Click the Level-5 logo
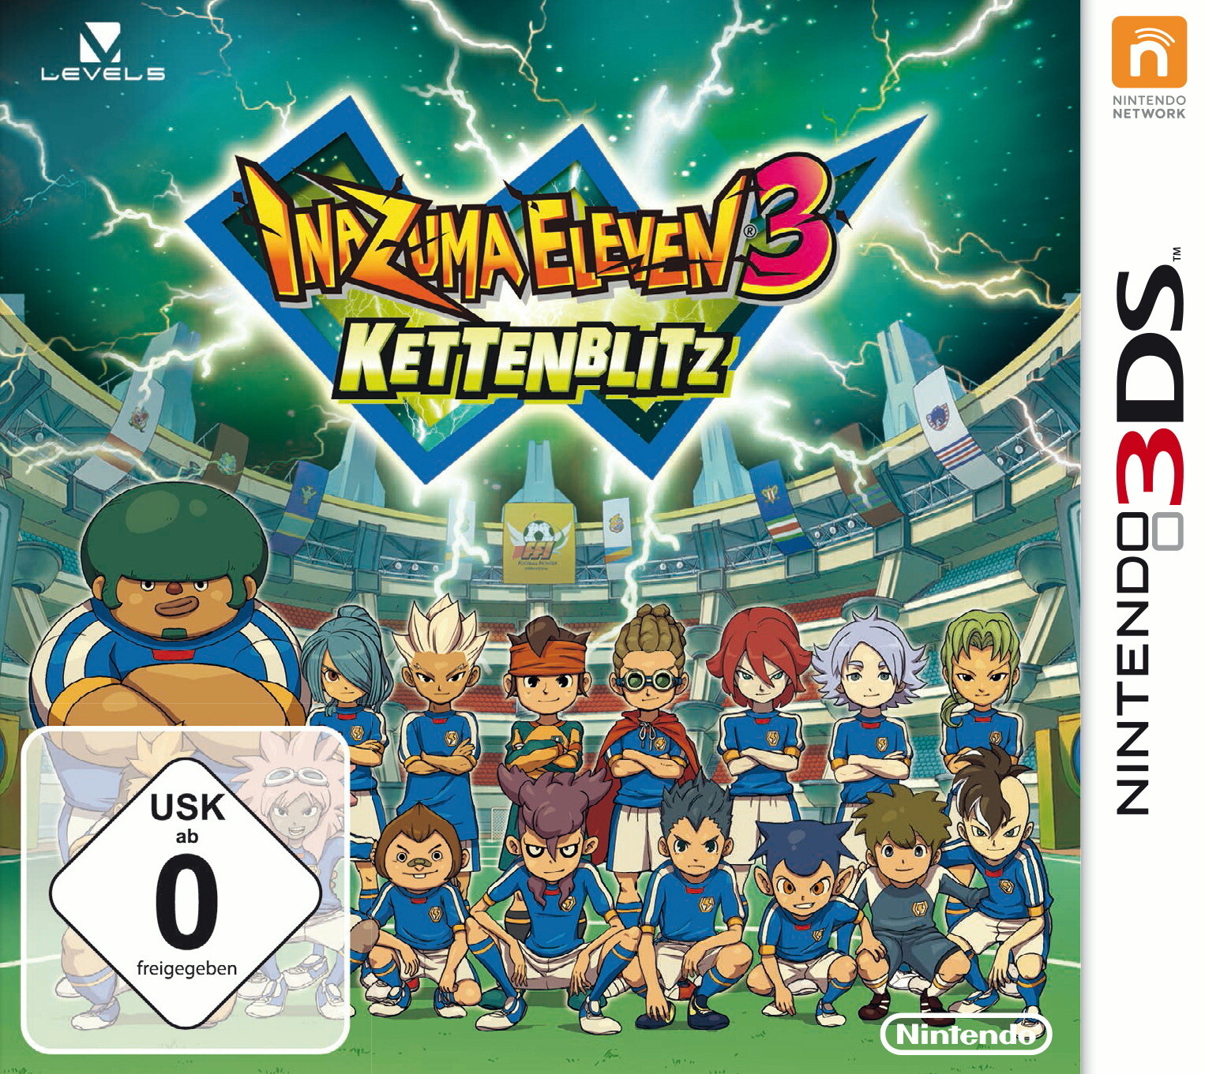The height and width of the screenshot is (1074, 1205). point(103,52)
